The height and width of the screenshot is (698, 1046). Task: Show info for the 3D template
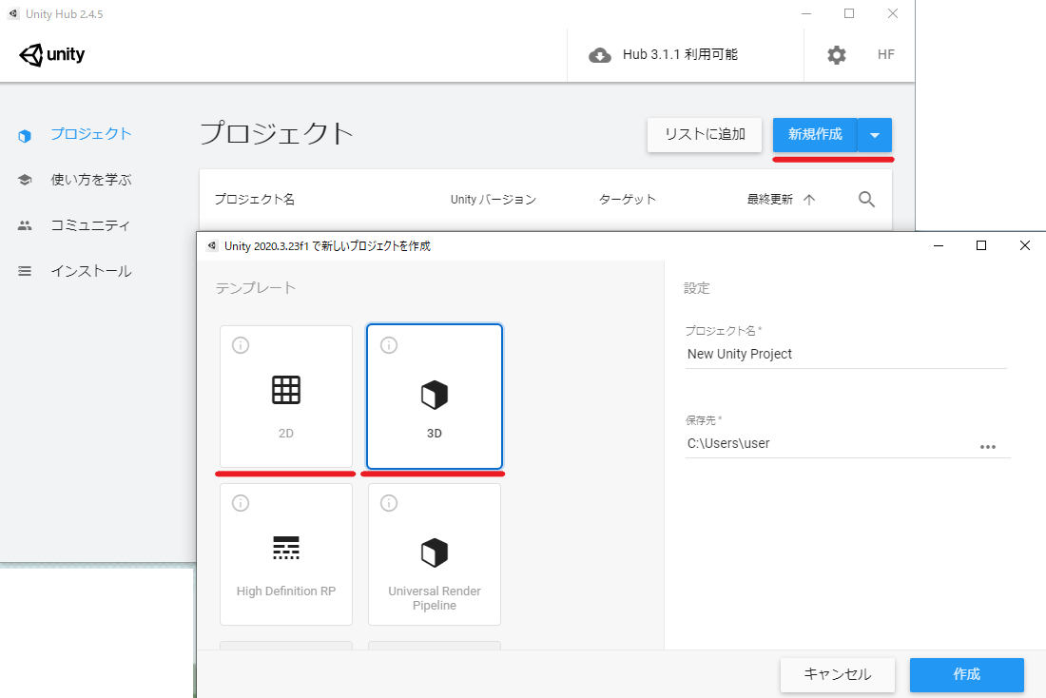point(389,345)
